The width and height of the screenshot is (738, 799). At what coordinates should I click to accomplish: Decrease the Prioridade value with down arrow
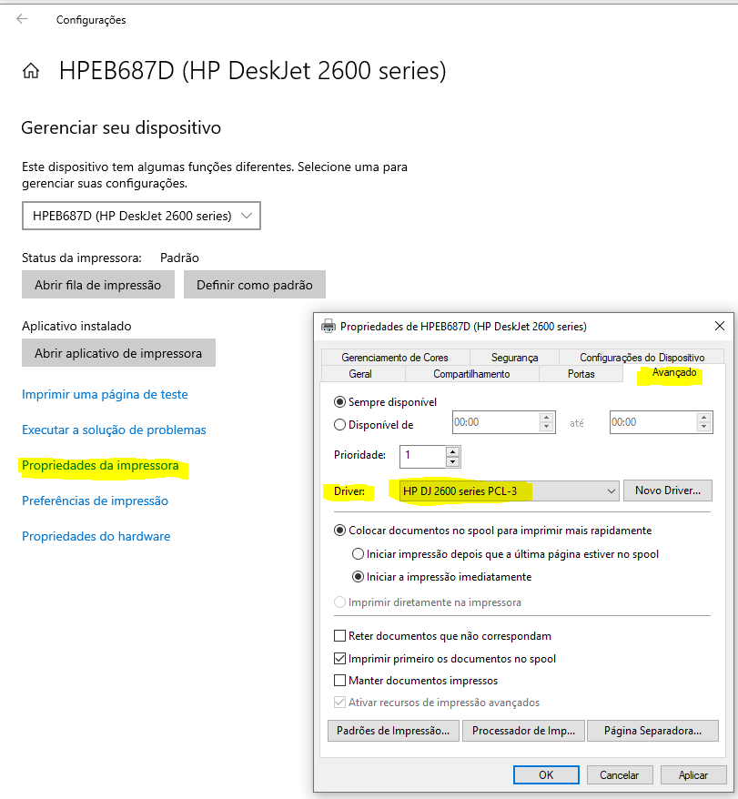pyautogui.click(x=452, y=462)
